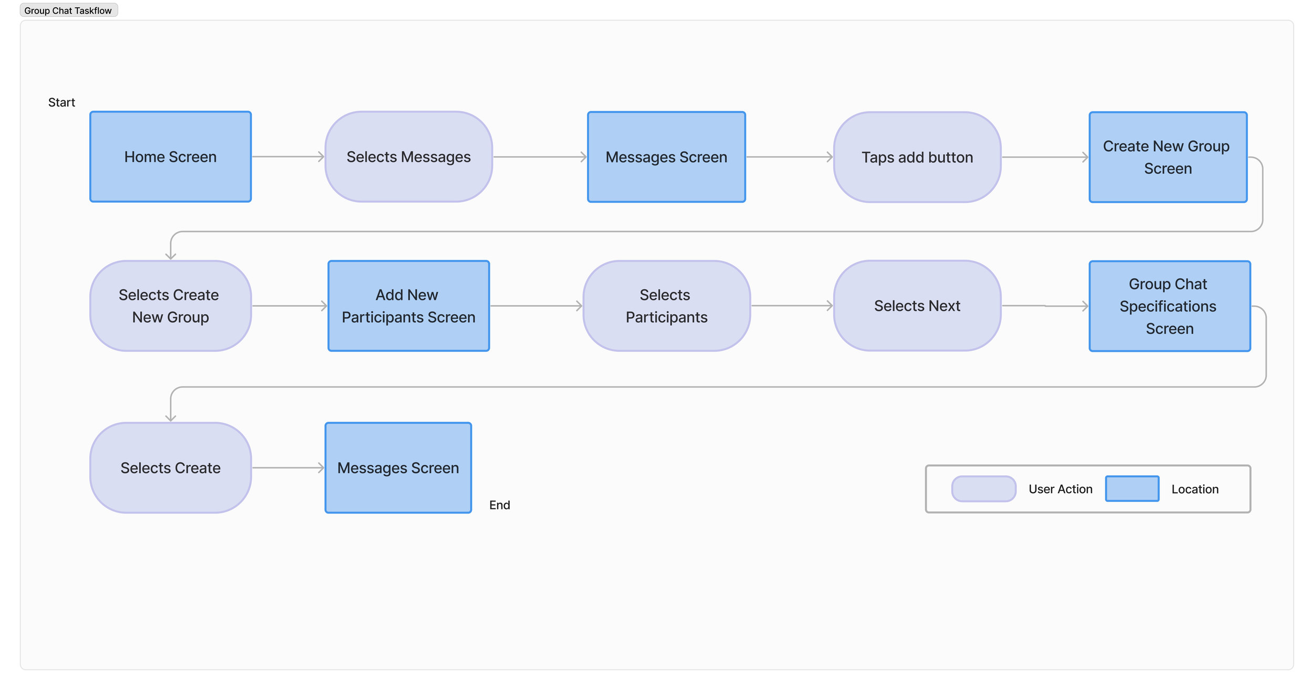This screenshot has width=1314, height=690.
Task: Select the User Action legend text
Action: (x=1060, y=489)
